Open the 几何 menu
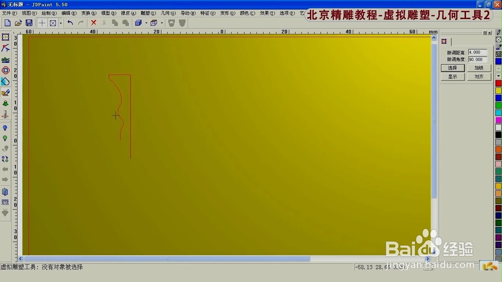Viewport: 502px width, 282px height. [168, 13]
